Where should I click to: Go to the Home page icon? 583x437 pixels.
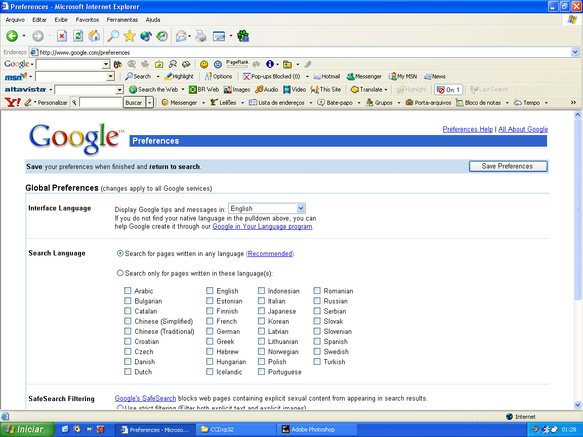tap(94, 36)
